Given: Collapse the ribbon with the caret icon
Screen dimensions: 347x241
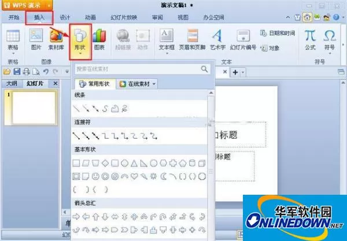Looking at the screenshot, I should (x=288, y=17).
